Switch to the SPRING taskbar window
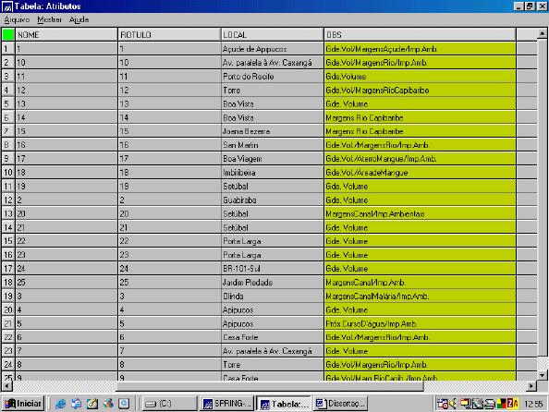Viewport: 549px width, 412px height. click(226, 404)
